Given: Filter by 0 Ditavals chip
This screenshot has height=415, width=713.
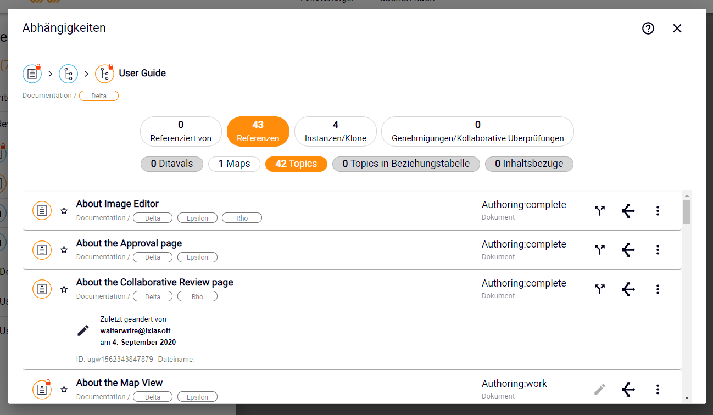Looking at the screenshot, I should [x=172, y=164].
